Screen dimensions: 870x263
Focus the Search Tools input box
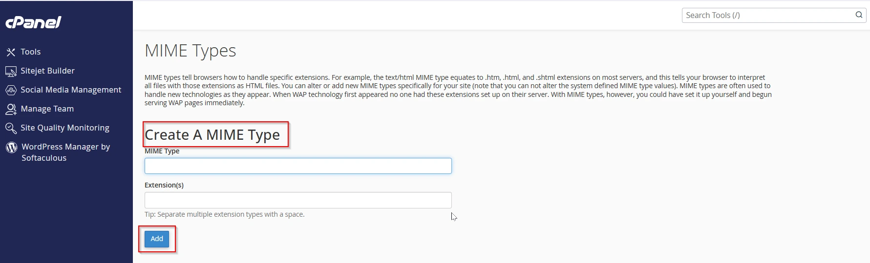coord(768,15)
